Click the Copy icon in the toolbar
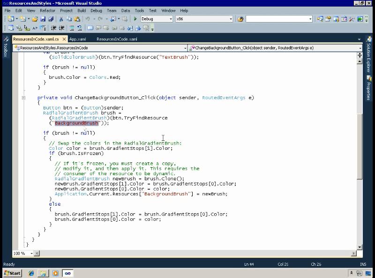 click(69, 19)
